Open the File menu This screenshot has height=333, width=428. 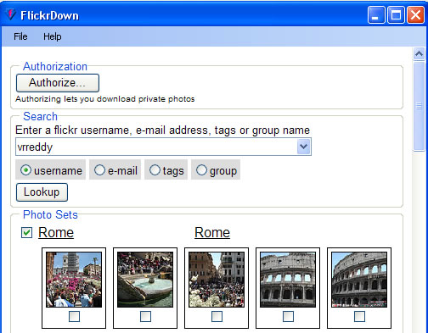(20, 36)
